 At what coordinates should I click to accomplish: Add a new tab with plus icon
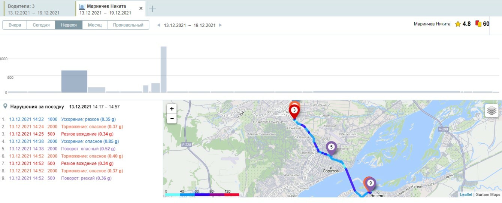tap(152, 9)
